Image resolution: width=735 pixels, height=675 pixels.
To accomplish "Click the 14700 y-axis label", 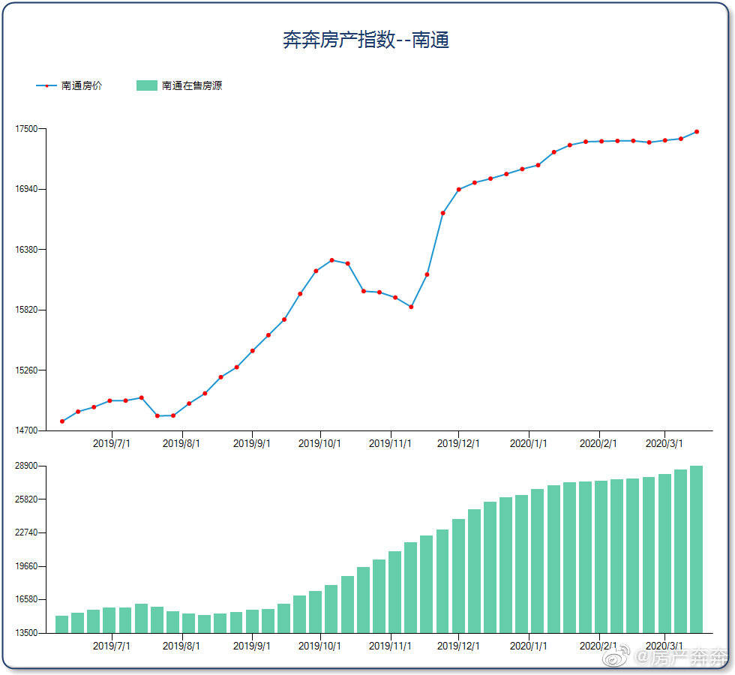I will click(26, 430).
